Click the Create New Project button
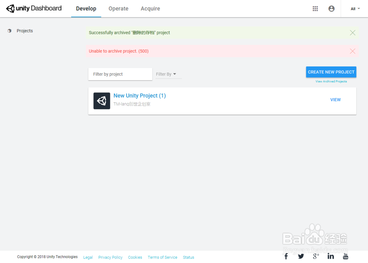This screenshot has height=263, width=368. pyautogui.click(x=331, y=72)
